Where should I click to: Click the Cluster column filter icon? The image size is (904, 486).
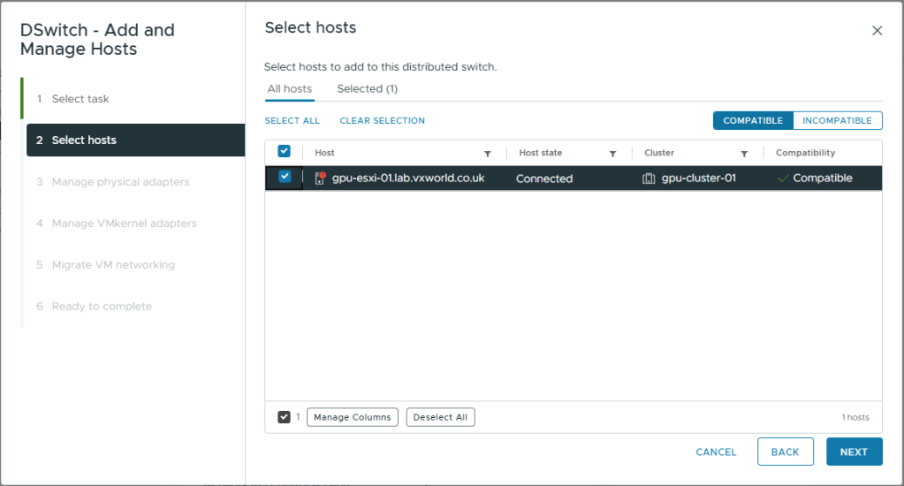(744, 154)
